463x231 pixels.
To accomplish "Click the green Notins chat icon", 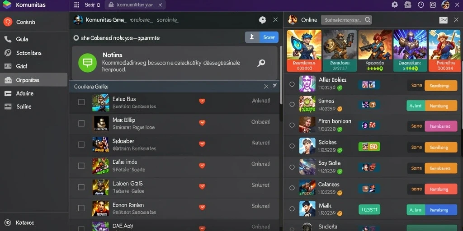I will [x=87, y=62].
